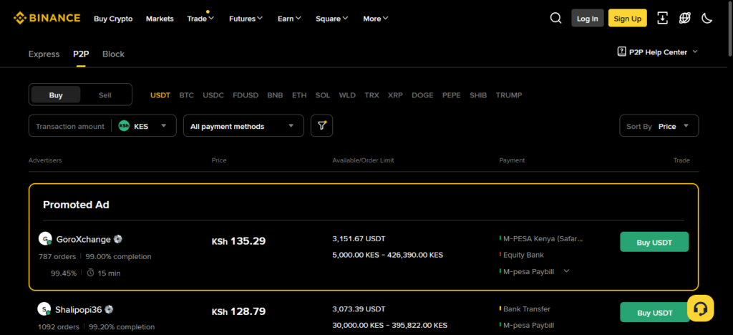Switch to the Block tab
Image resolution: width=733 pixels, height=335 pixels.
coord(114,54)
